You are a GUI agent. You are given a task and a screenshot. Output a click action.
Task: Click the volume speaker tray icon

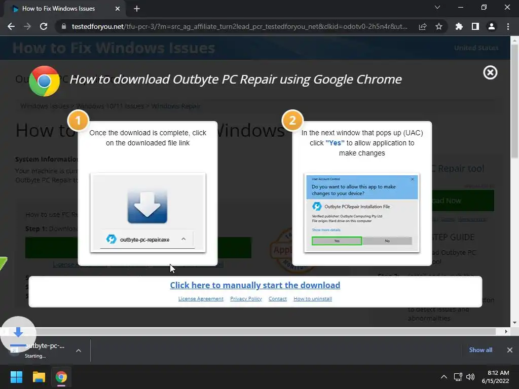tap(470, 377)
